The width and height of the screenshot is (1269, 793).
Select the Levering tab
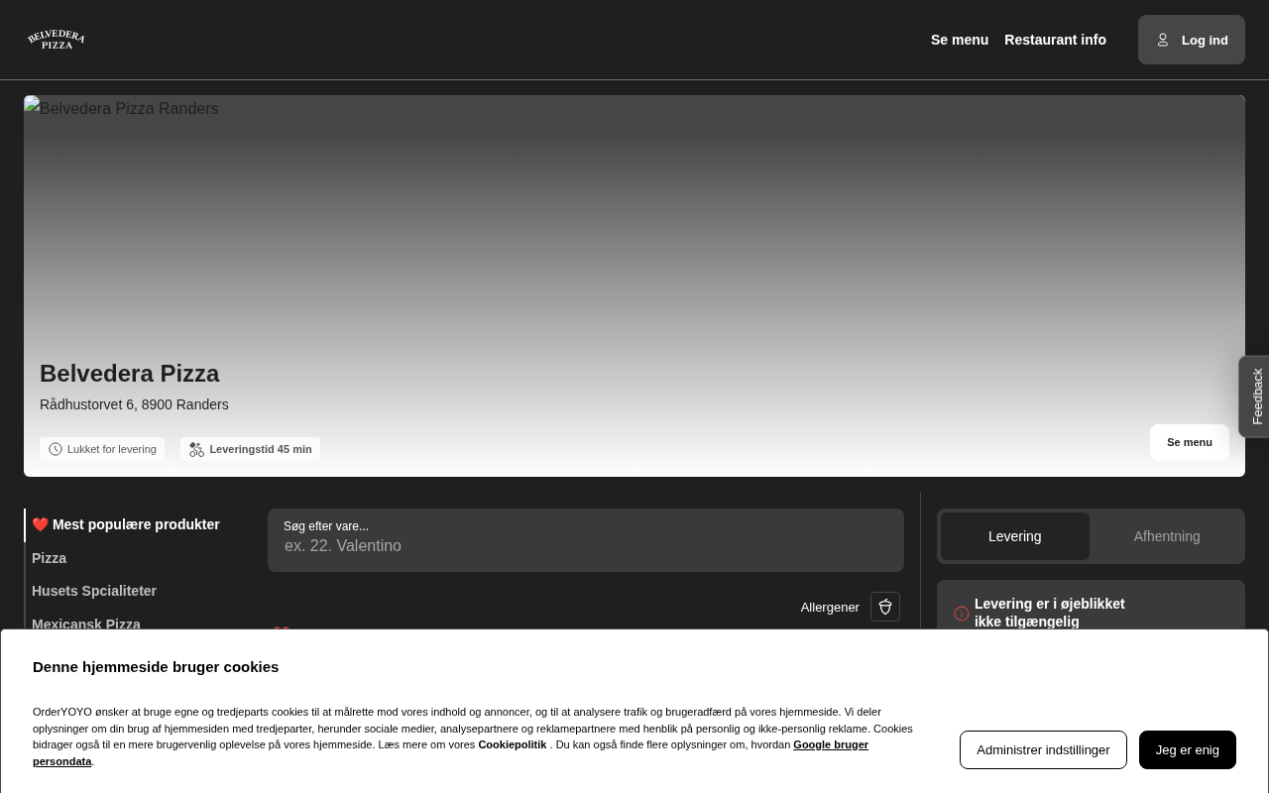point(1015,536)
